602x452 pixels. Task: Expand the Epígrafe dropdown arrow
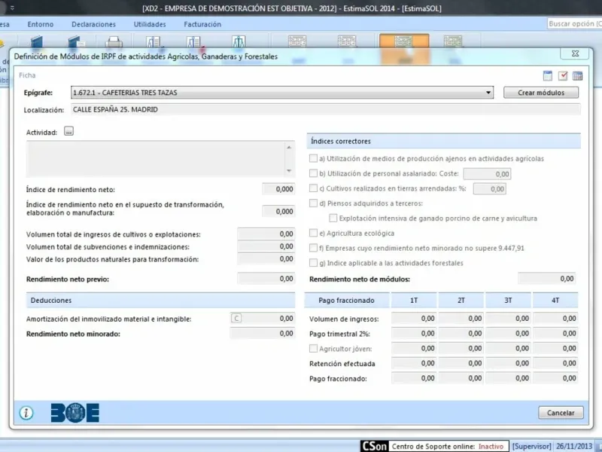(x=488, y=93)
